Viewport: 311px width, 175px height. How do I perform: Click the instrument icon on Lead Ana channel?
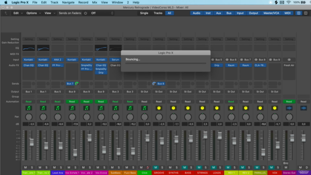point(57,108)
